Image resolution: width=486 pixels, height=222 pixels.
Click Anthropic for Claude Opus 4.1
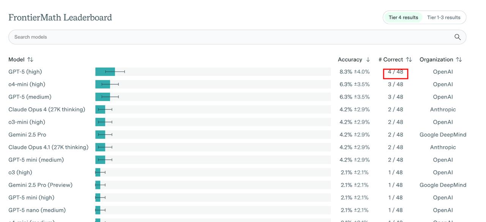(x=443, y=147)
